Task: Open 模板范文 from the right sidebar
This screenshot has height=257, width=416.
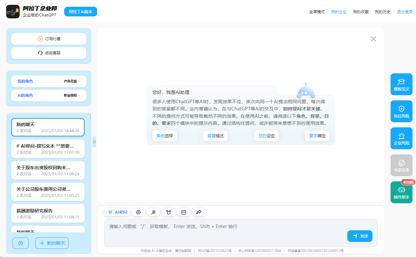Action: (x=401, y=84)
